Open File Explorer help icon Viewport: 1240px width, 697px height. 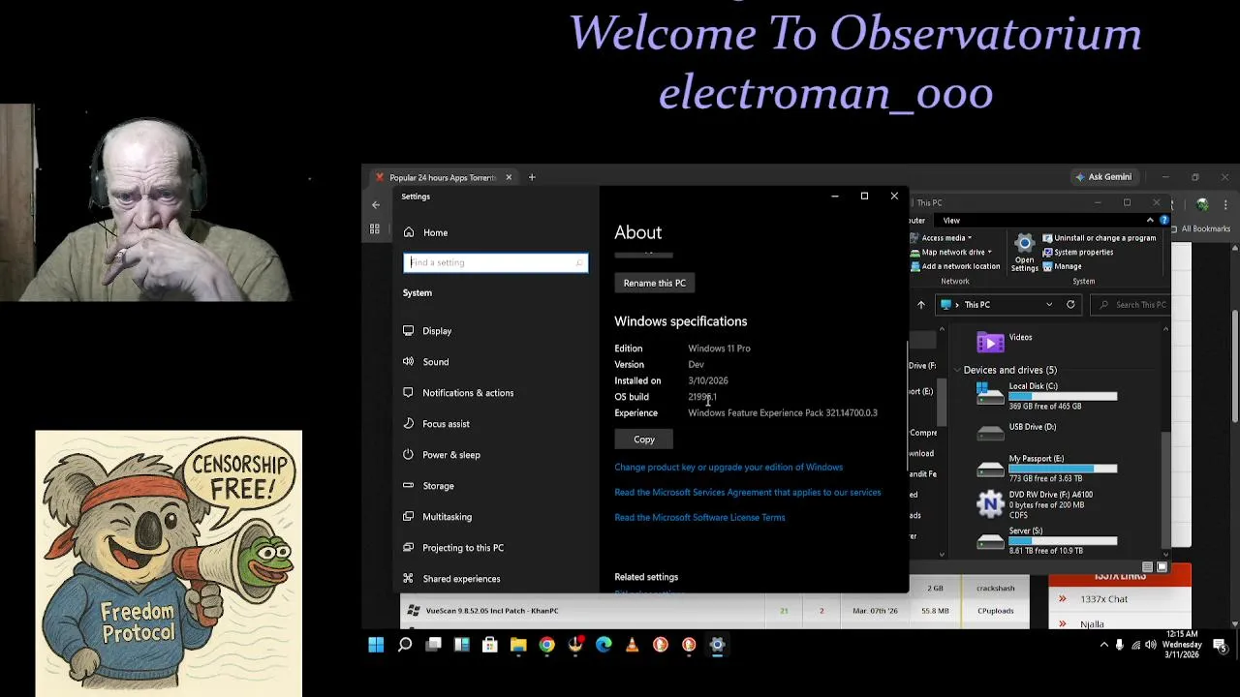[x=1163, y=221]
